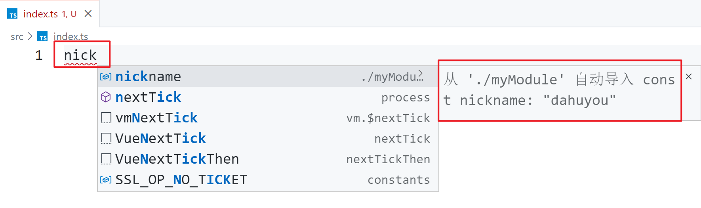Image resolution: width=701 pixels, height=208 pixels.
Task: Choose the nextTick suggestion from process
Action: pos(268,97)
